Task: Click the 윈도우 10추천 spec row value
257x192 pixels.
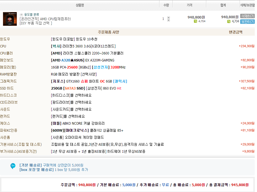Action: tap(74, 39)
